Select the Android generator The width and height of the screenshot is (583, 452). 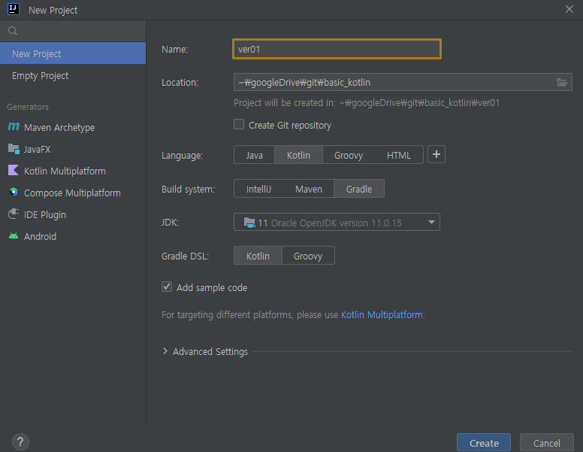73,236
